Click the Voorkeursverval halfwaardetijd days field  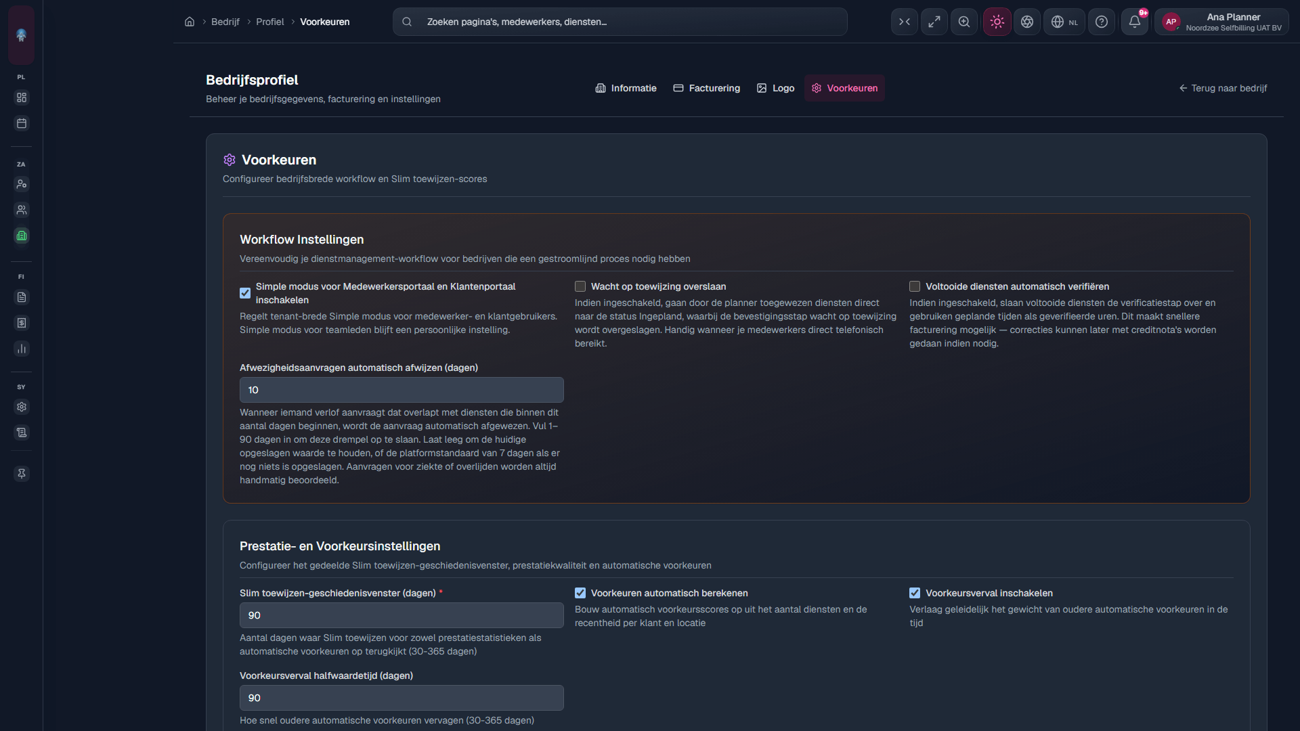(402, 698)
